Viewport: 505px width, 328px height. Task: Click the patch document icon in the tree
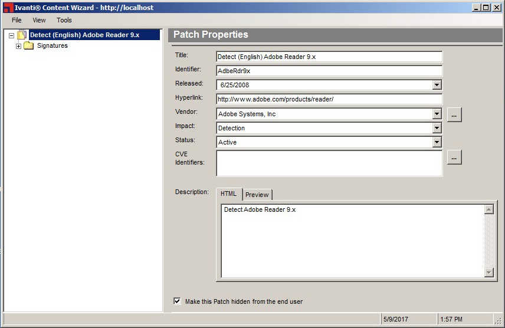point(22,35)
